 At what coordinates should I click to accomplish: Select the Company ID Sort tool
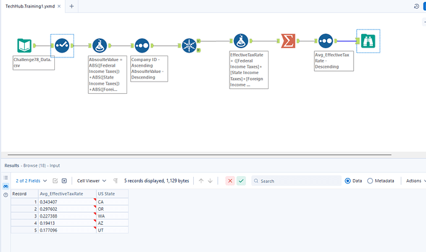point(142,46)
